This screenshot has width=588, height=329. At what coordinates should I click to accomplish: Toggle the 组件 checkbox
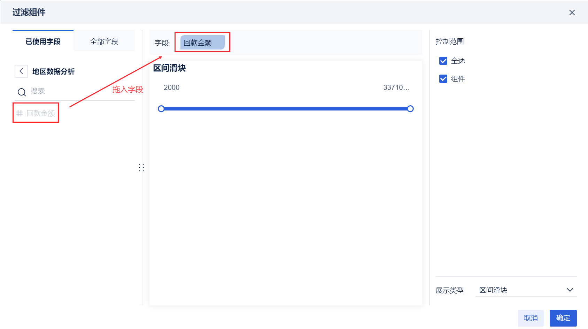pyautogui.click(x=443, y=79)
